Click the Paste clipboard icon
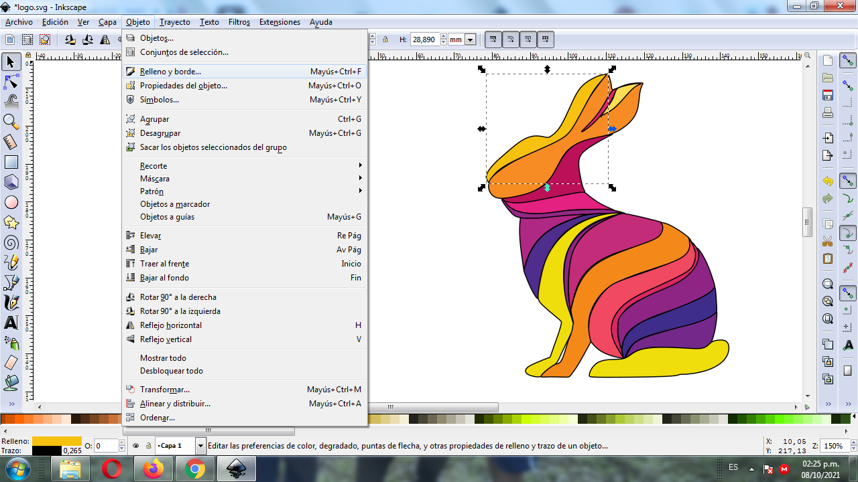This screenshot has height=482, width=858. point(828,258)
